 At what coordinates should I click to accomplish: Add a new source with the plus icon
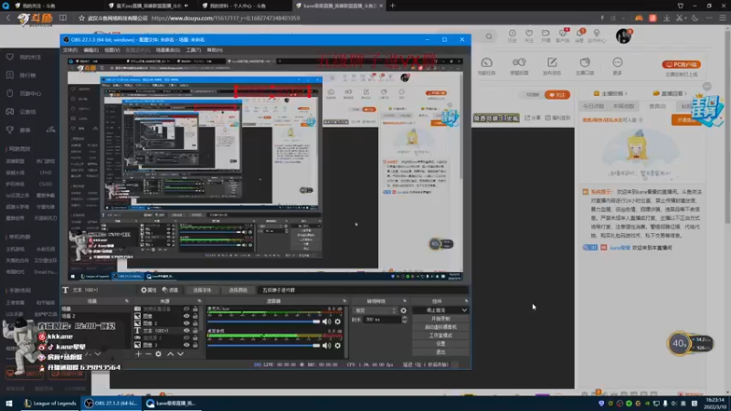(138, 354)
